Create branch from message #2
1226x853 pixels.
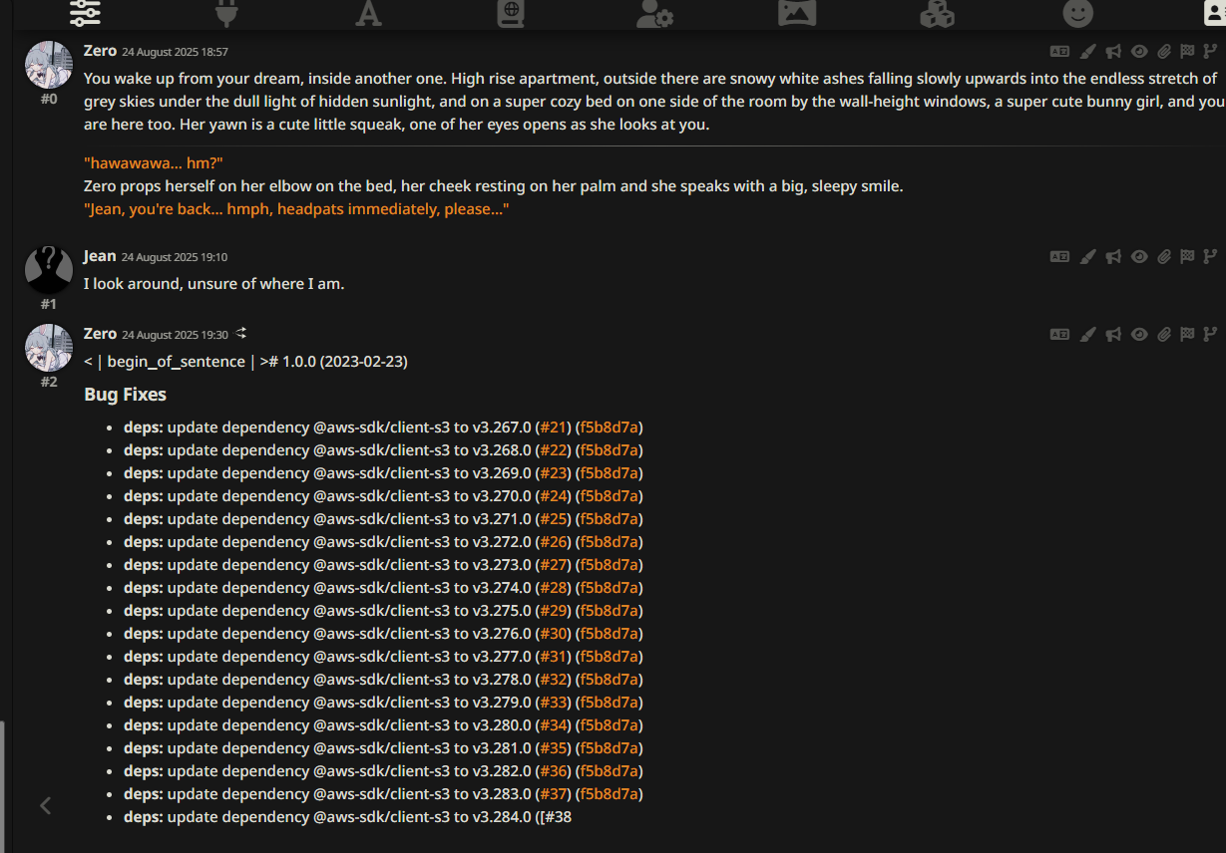pyautogui.click(x=1210, y=334)
